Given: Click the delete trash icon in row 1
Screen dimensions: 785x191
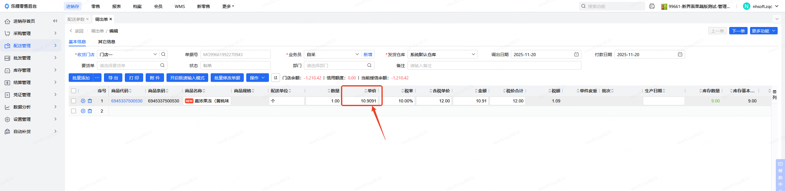Looking at the screenshot, I should pyautogui.click(x=90, y=101).
